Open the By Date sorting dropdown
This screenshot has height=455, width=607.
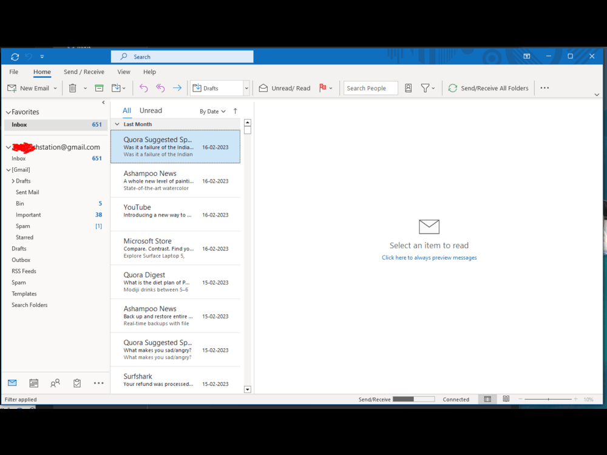point(212,111)
